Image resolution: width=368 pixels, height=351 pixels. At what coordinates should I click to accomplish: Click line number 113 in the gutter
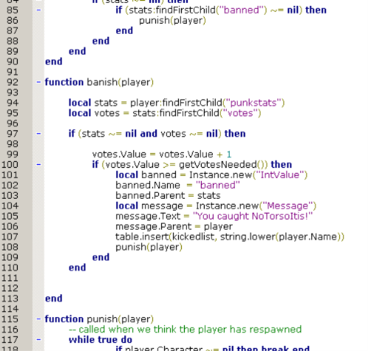click(x=10, y=299)
